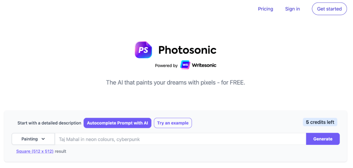Click the Get started button
The image size is (353, 168).
pos(329,9)
